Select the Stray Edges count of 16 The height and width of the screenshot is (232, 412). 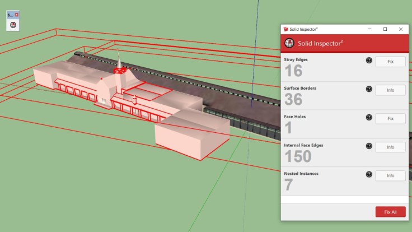(293, 71)
